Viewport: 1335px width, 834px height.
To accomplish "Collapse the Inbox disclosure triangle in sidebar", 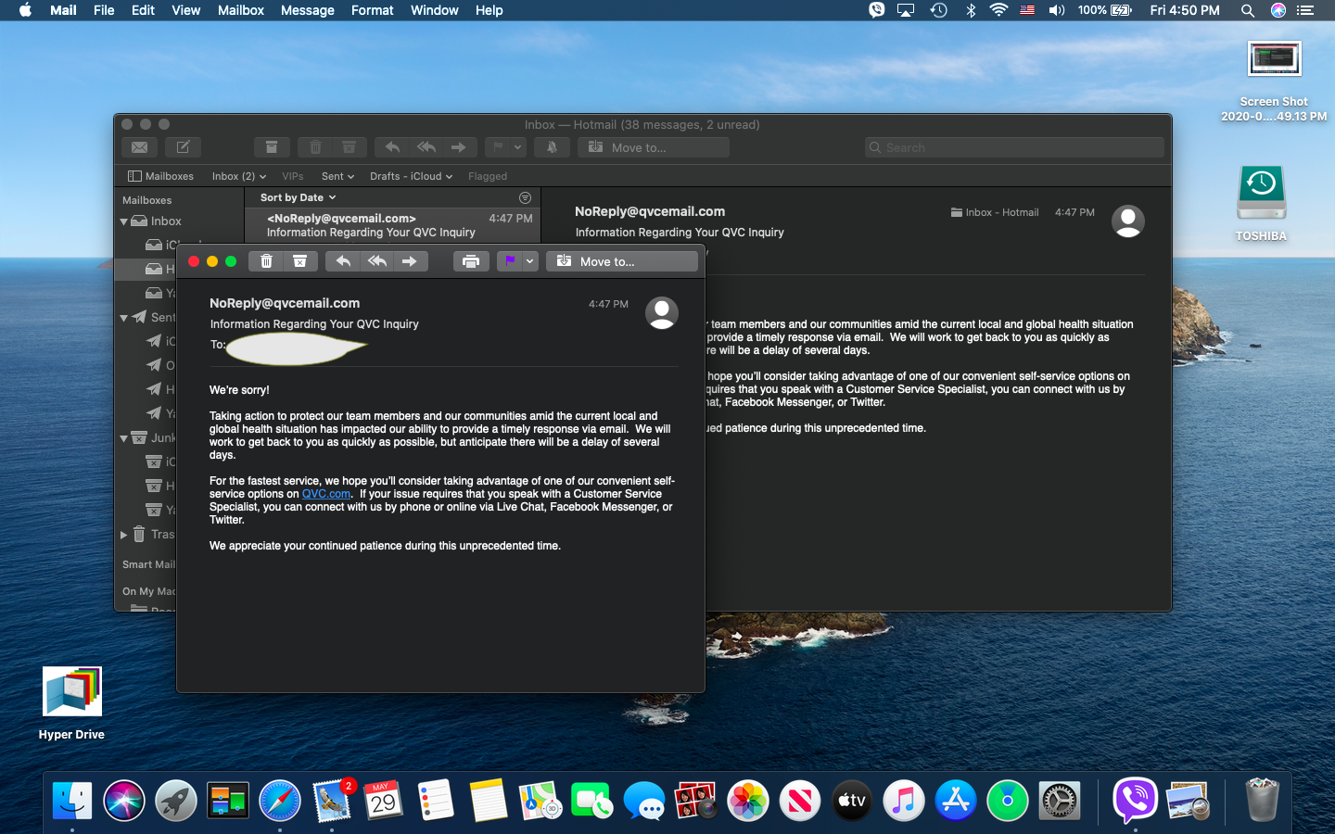I will [124, 221].
